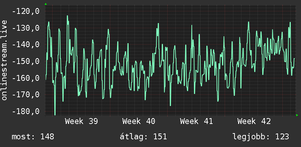Click the -180,0 y-axis label

coord(26,112)
